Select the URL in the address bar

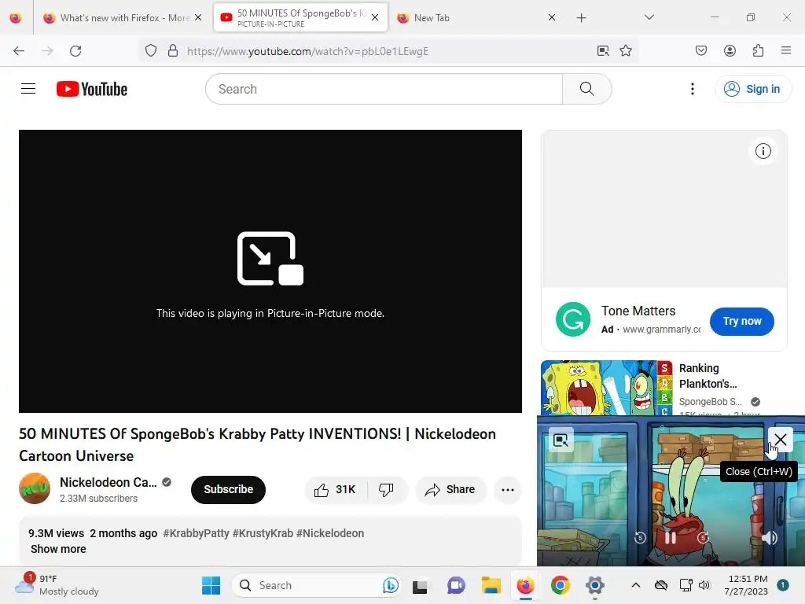[x=307, y=51]
